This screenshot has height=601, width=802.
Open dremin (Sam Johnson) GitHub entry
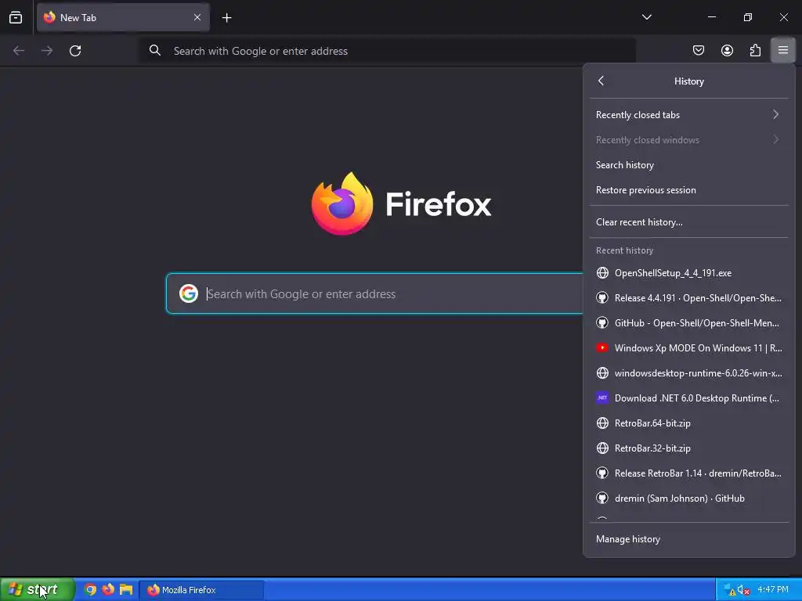689,498
